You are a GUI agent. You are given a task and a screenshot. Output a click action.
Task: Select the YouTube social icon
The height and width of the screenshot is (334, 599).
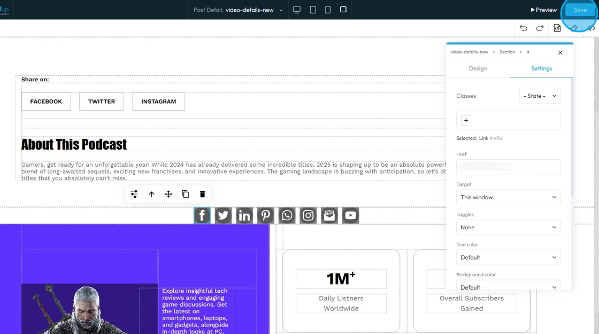(350, 215)
